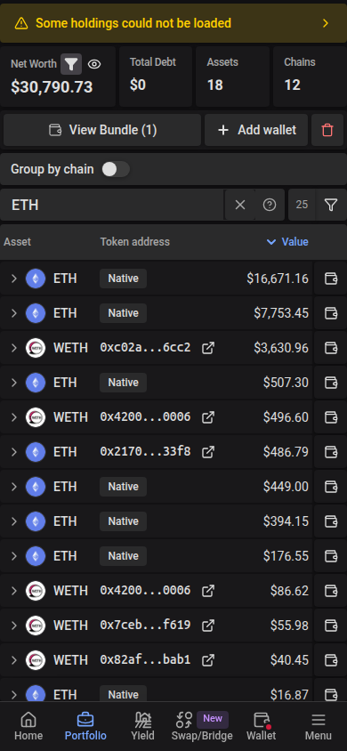Open external link for token 0x2170...33f8
The width and height of the screenshot is (347, 751).
[207, 452]
